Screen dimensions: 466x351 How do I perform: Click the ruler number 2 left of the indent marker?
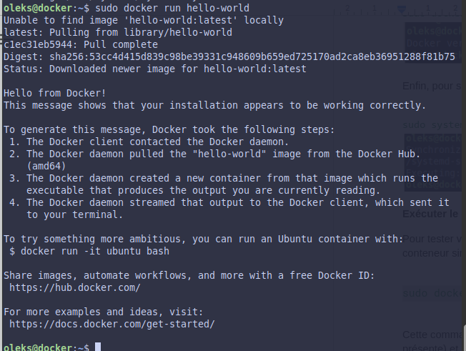[347, 9]
